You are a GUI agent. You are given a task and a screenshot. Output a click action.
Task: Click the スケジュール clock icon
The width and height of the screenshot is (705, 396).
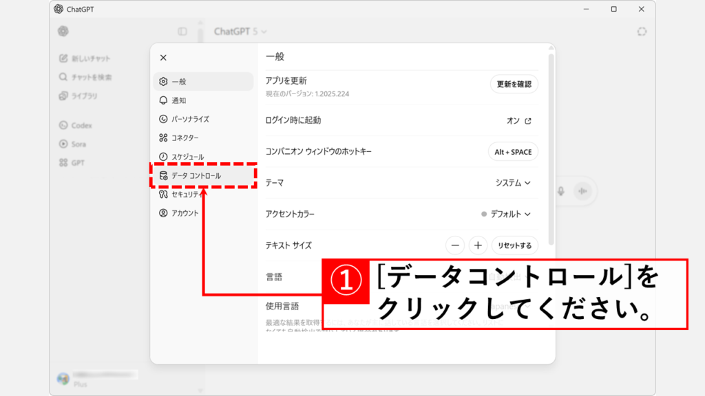click(163, 157)
